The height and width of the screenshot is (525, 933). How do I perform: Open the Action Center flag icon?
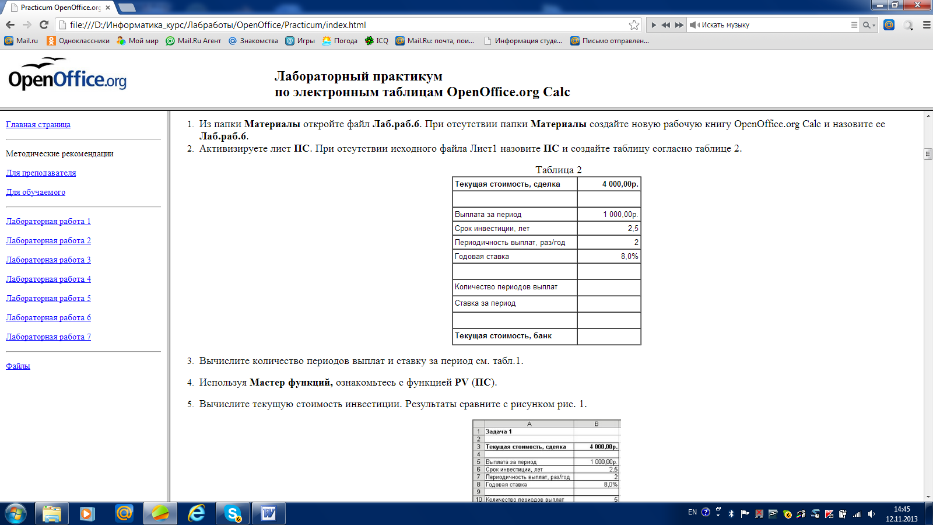745,513
